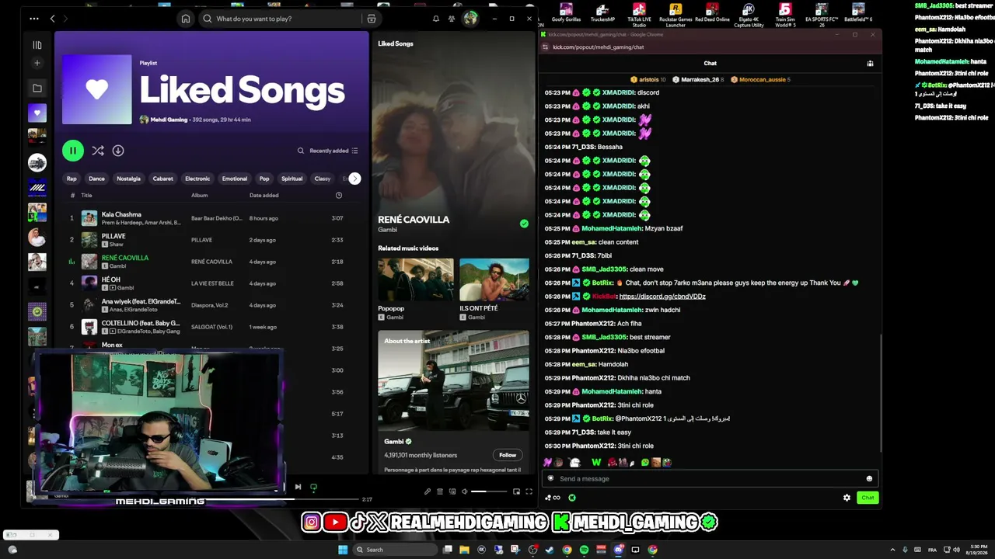Go back in Spotify navigation

point(52,19)
